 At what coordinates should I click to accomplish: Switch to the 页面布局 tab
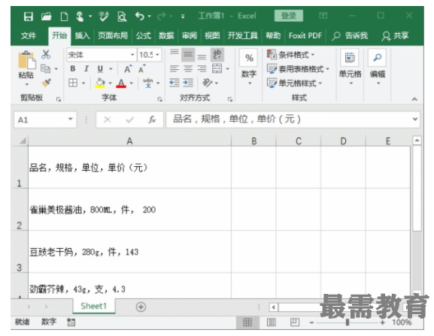coord(113,35)
